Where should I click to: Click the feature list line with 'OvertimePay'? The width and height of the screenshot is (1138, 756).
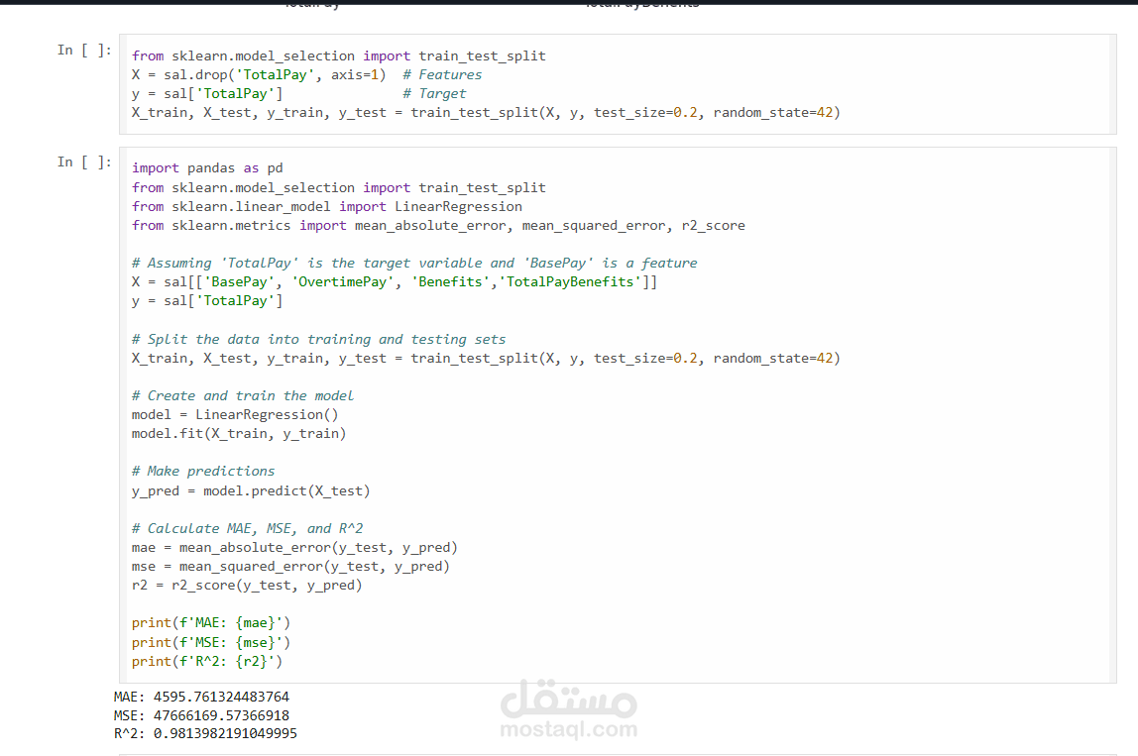point(395,282)
